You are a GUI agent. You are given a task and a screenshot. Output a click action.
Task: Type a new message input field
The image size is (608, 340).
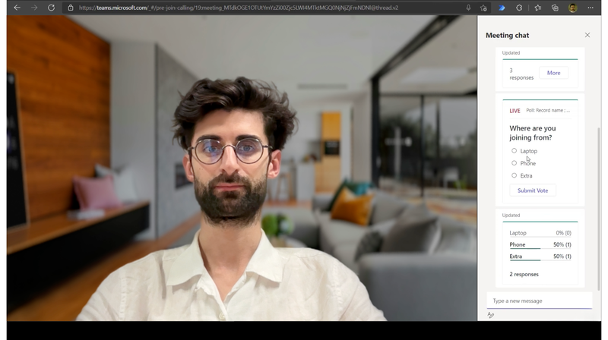(x=540, y=301)
